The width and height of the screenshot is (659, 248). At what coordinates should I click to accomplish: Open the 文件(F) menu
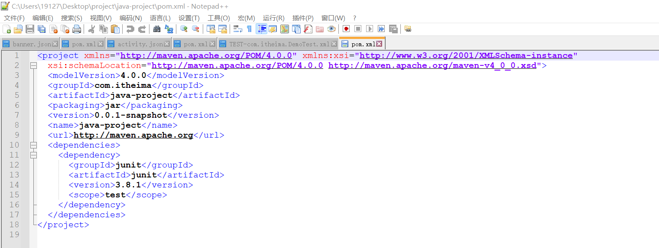tap(14, 18)
